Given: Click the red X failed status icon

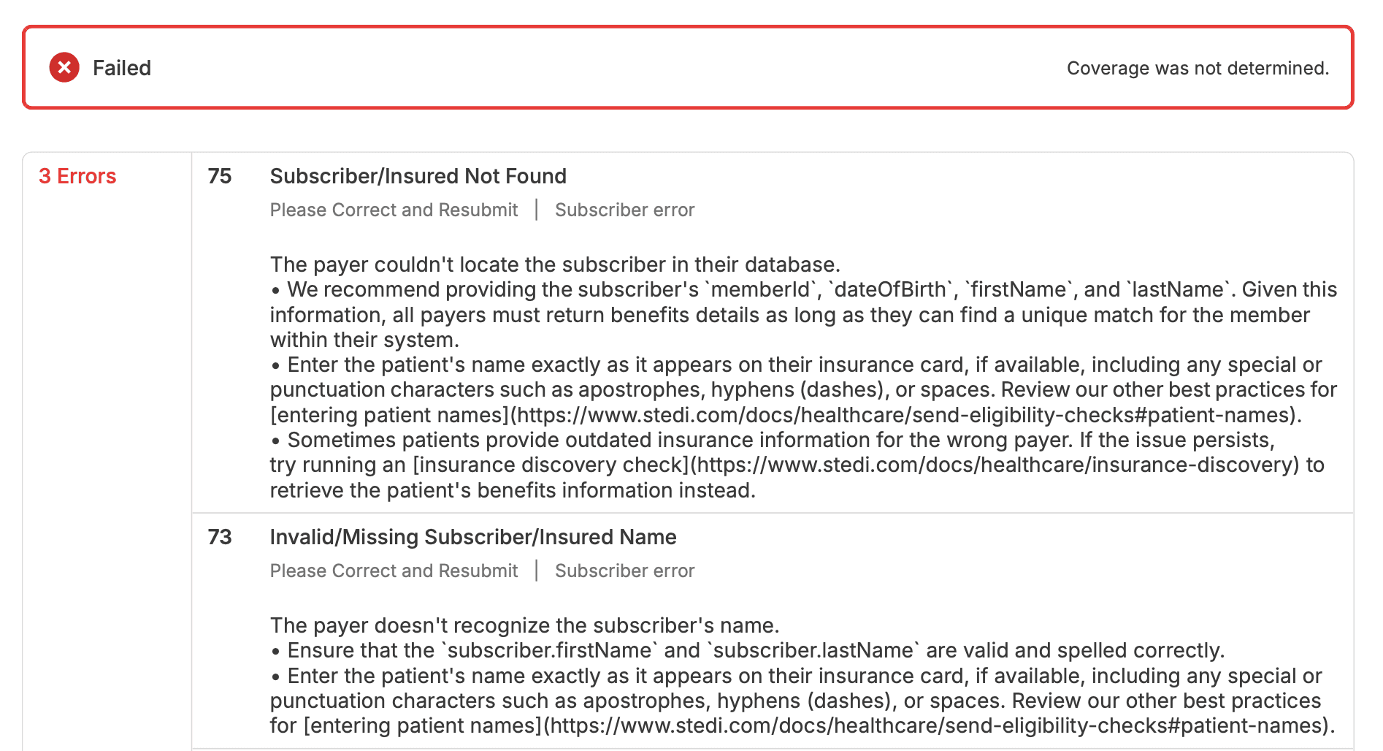Looking at the screenshot, I should (64, 67).
